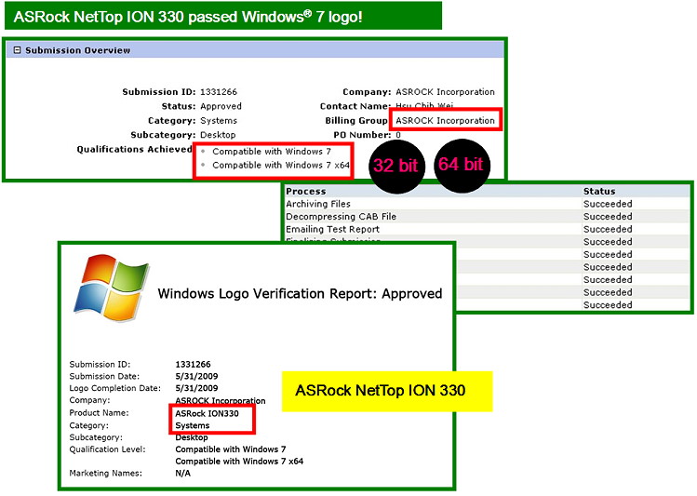Viewport: 697px width, 496px height.
Task: Click the black 64 bit circle
Action: 461,166
